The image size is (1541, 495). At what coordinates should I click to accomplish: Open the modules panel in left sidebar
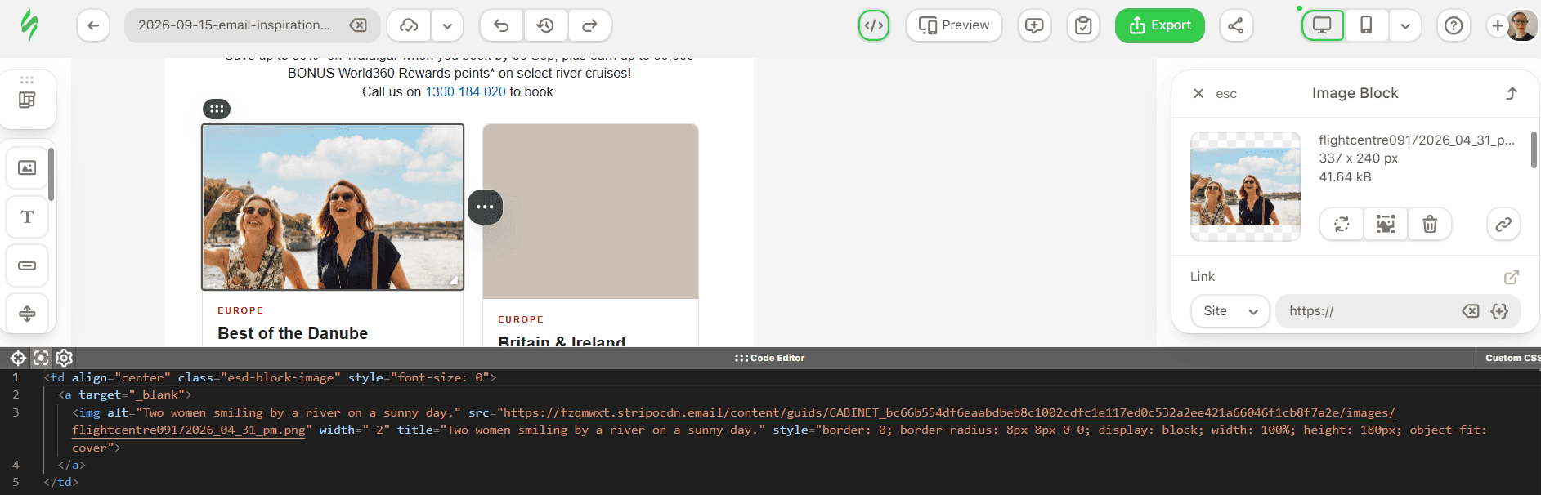pos(27,100)
